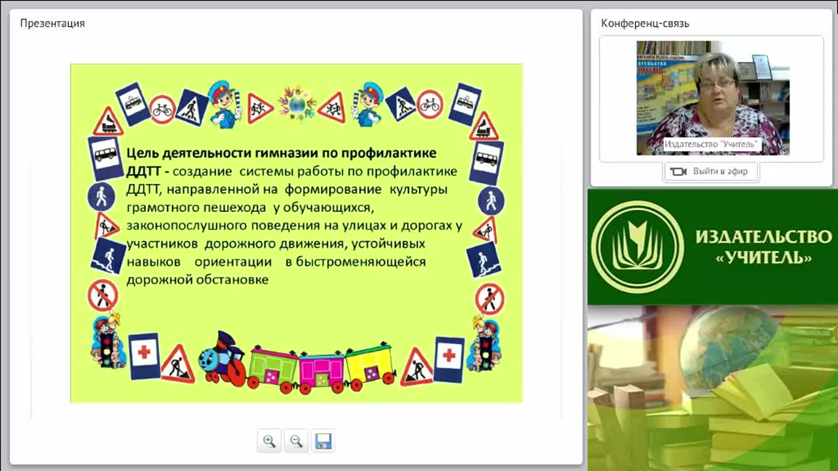Click the publisher logo emblem in green banner
838x471 pixels.
point(637,247)
